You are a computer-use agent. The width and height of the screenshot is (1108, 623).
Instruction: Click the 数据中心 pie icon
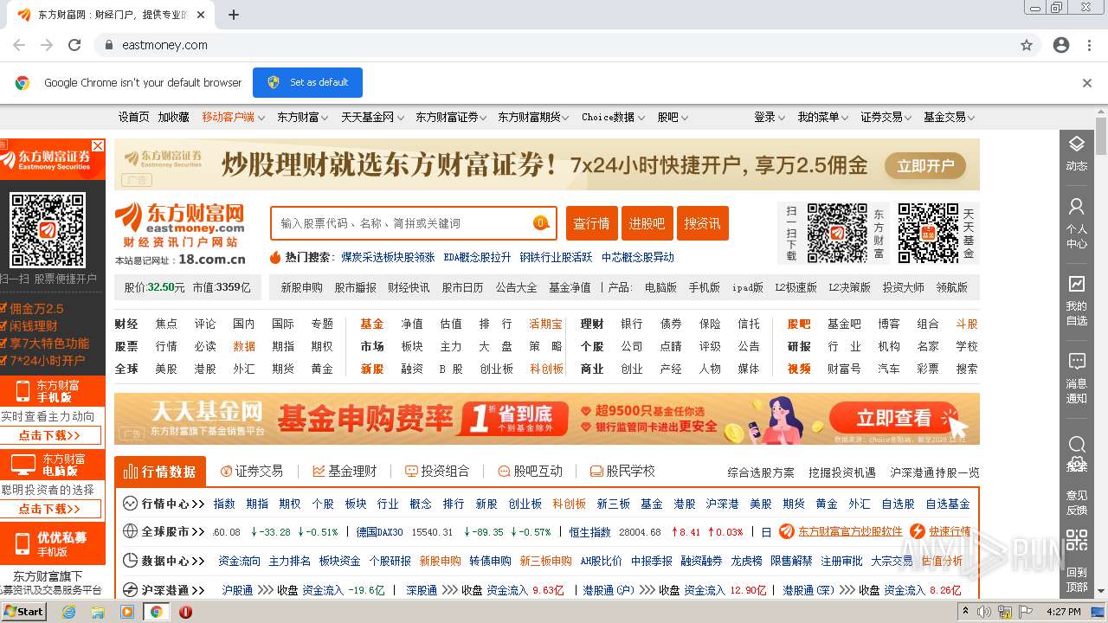click(130, 561)
